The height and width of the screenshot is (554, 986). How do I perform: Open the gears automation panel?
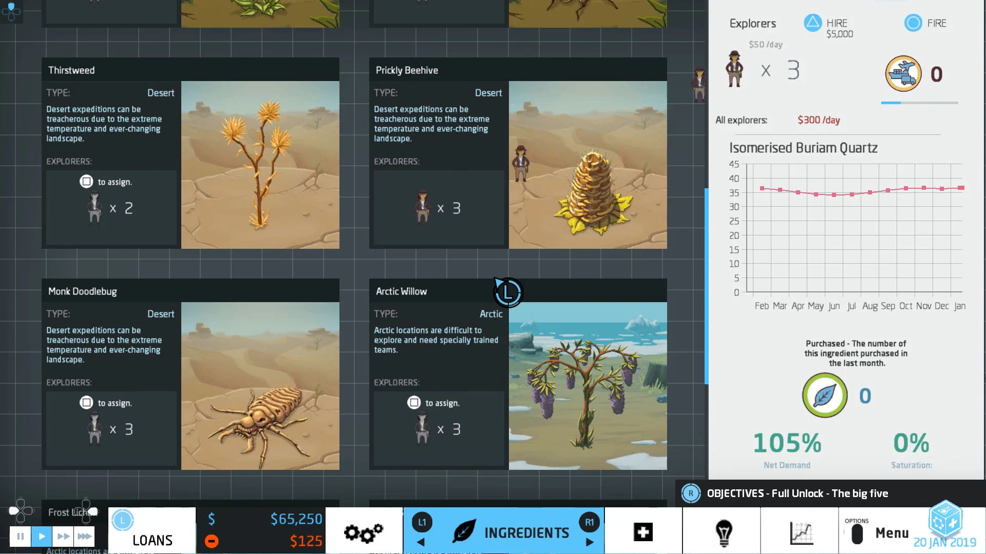[x=365, y=532]
